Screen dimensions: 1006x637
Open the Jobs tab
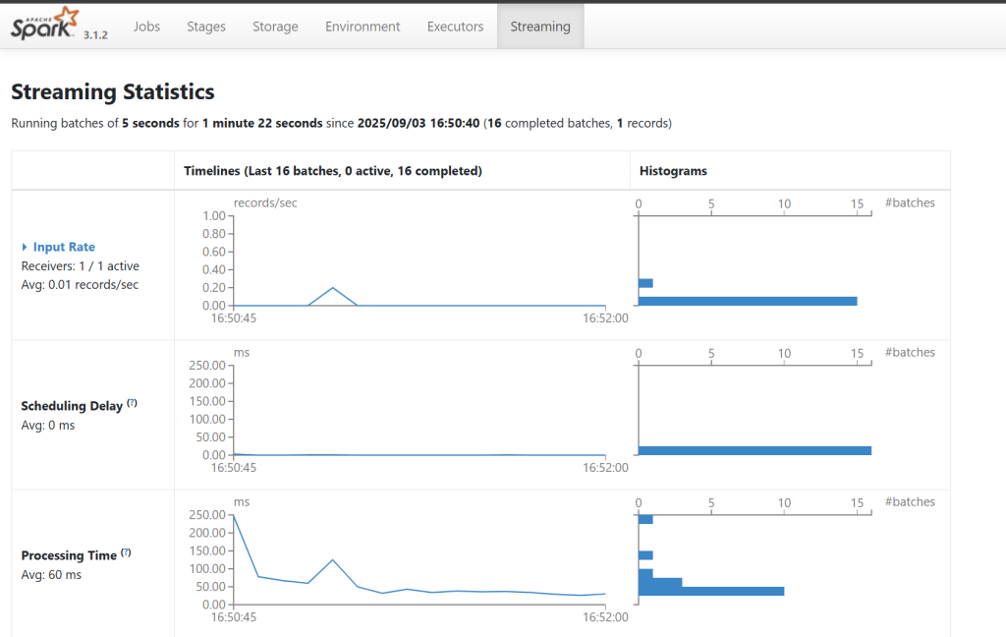point(146,27)
